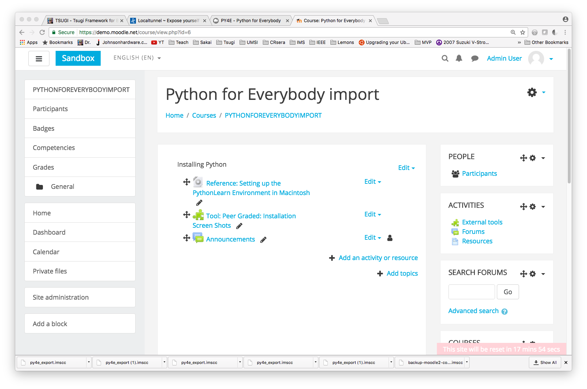The image size is (587, 389).
Task: Focus the Search Forums text field
Action: [471, 292]
